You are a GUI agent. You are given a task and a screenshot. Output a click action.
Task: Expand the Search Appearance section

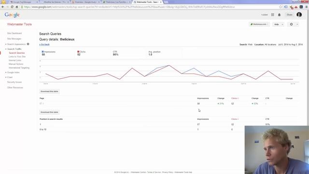(16, 44)
